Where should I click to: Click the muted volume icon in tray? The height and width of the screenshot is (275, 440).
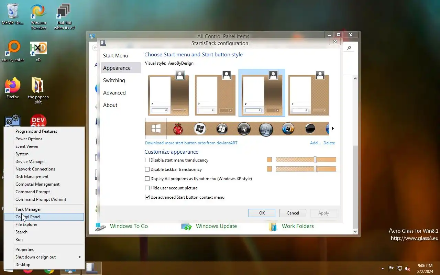408,268
